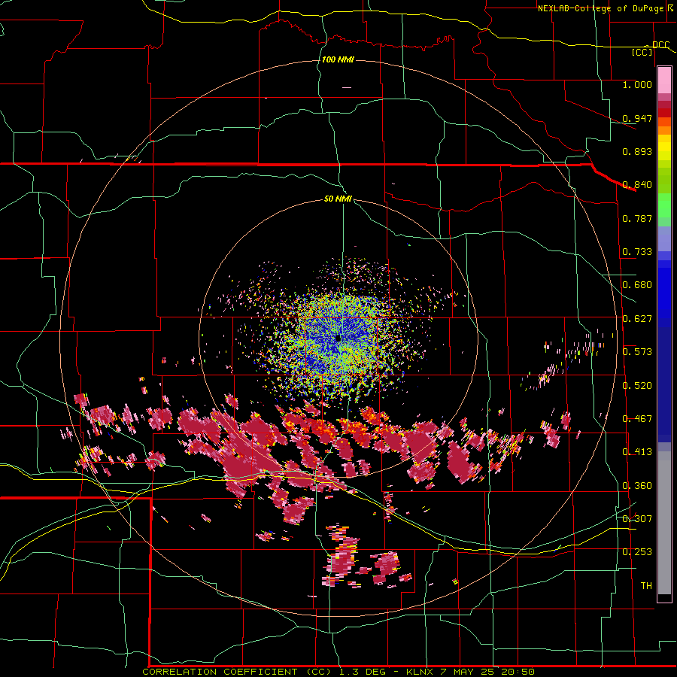Select the 0.467 legend value
This screenshot has width=677, height=677.
(x=637, y=419)
